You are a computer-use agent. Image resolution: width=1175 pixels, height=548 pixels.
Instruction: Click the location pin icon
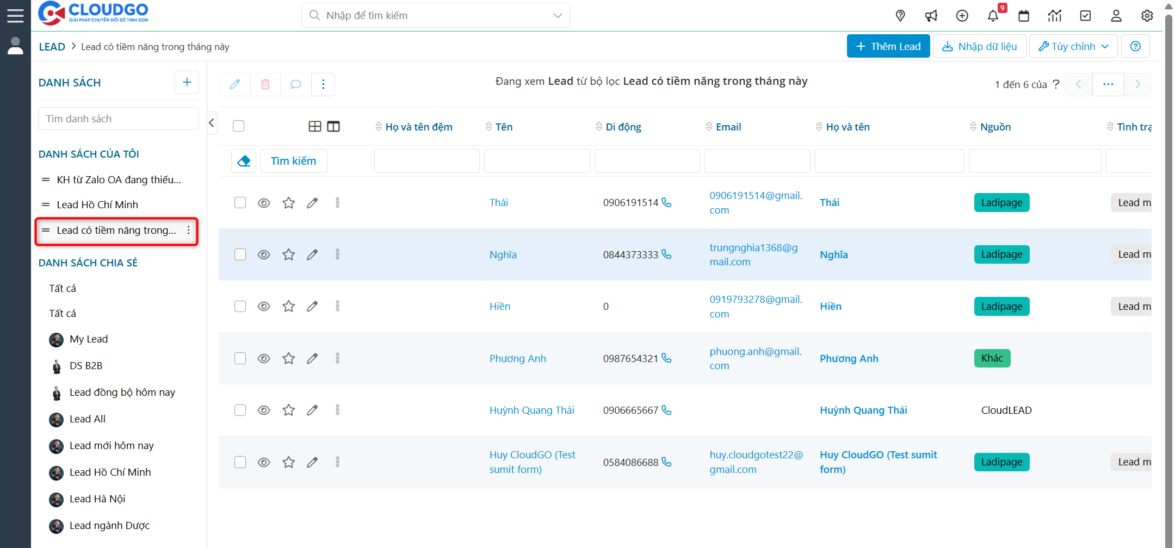pyautogui.click(x=900, y=16)
